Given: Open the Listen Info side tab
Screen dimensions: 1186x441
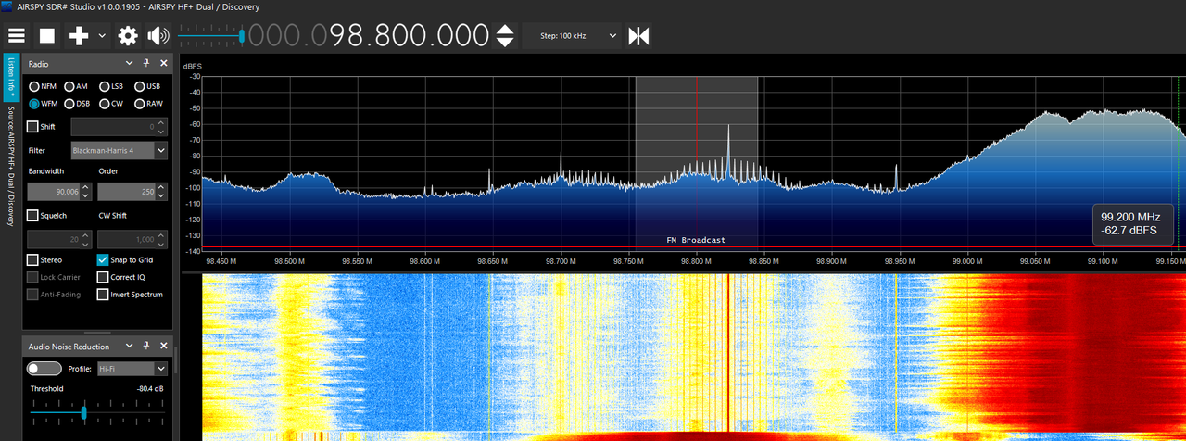Looking at the screenshot, I should pyautogui.click(x=10, y=78).
